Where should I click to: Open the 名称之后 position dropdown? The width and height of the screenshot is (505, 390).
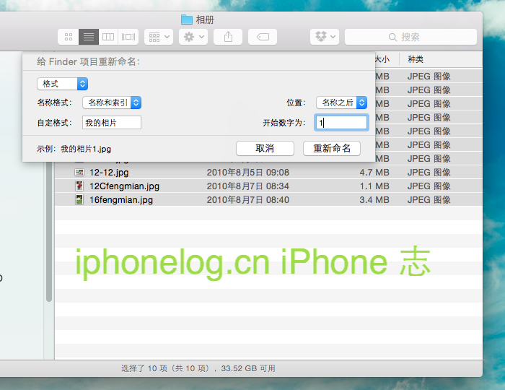click(x=341, y=103)
